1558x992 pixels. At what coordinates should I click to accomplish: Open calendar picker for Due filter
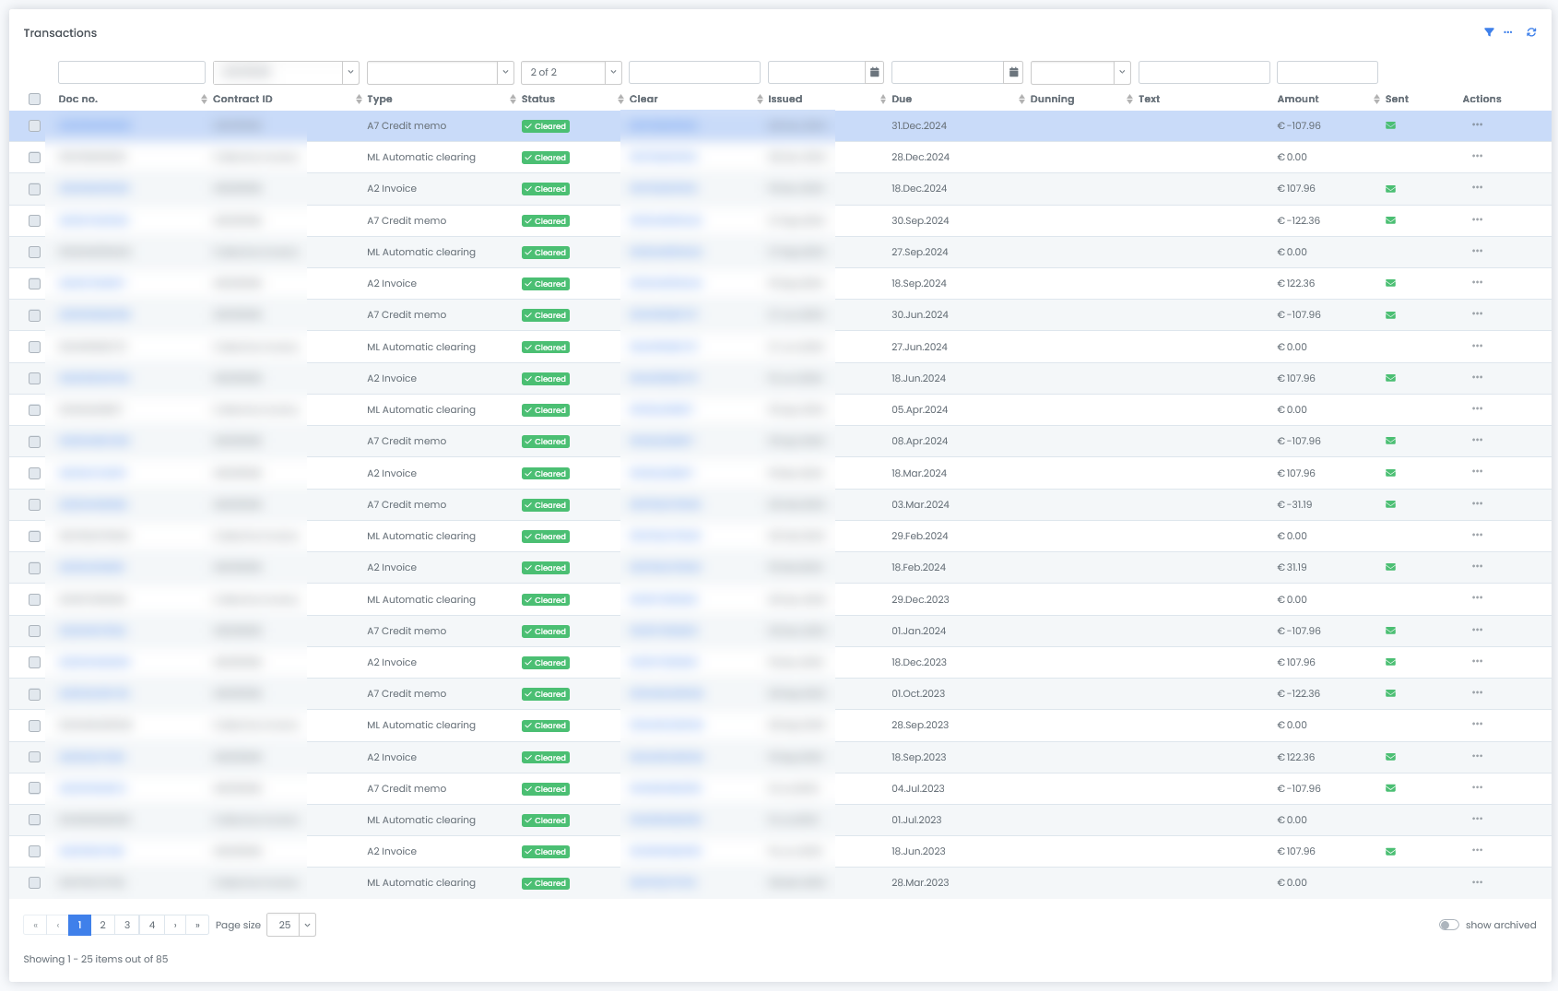pos(1013,72)
